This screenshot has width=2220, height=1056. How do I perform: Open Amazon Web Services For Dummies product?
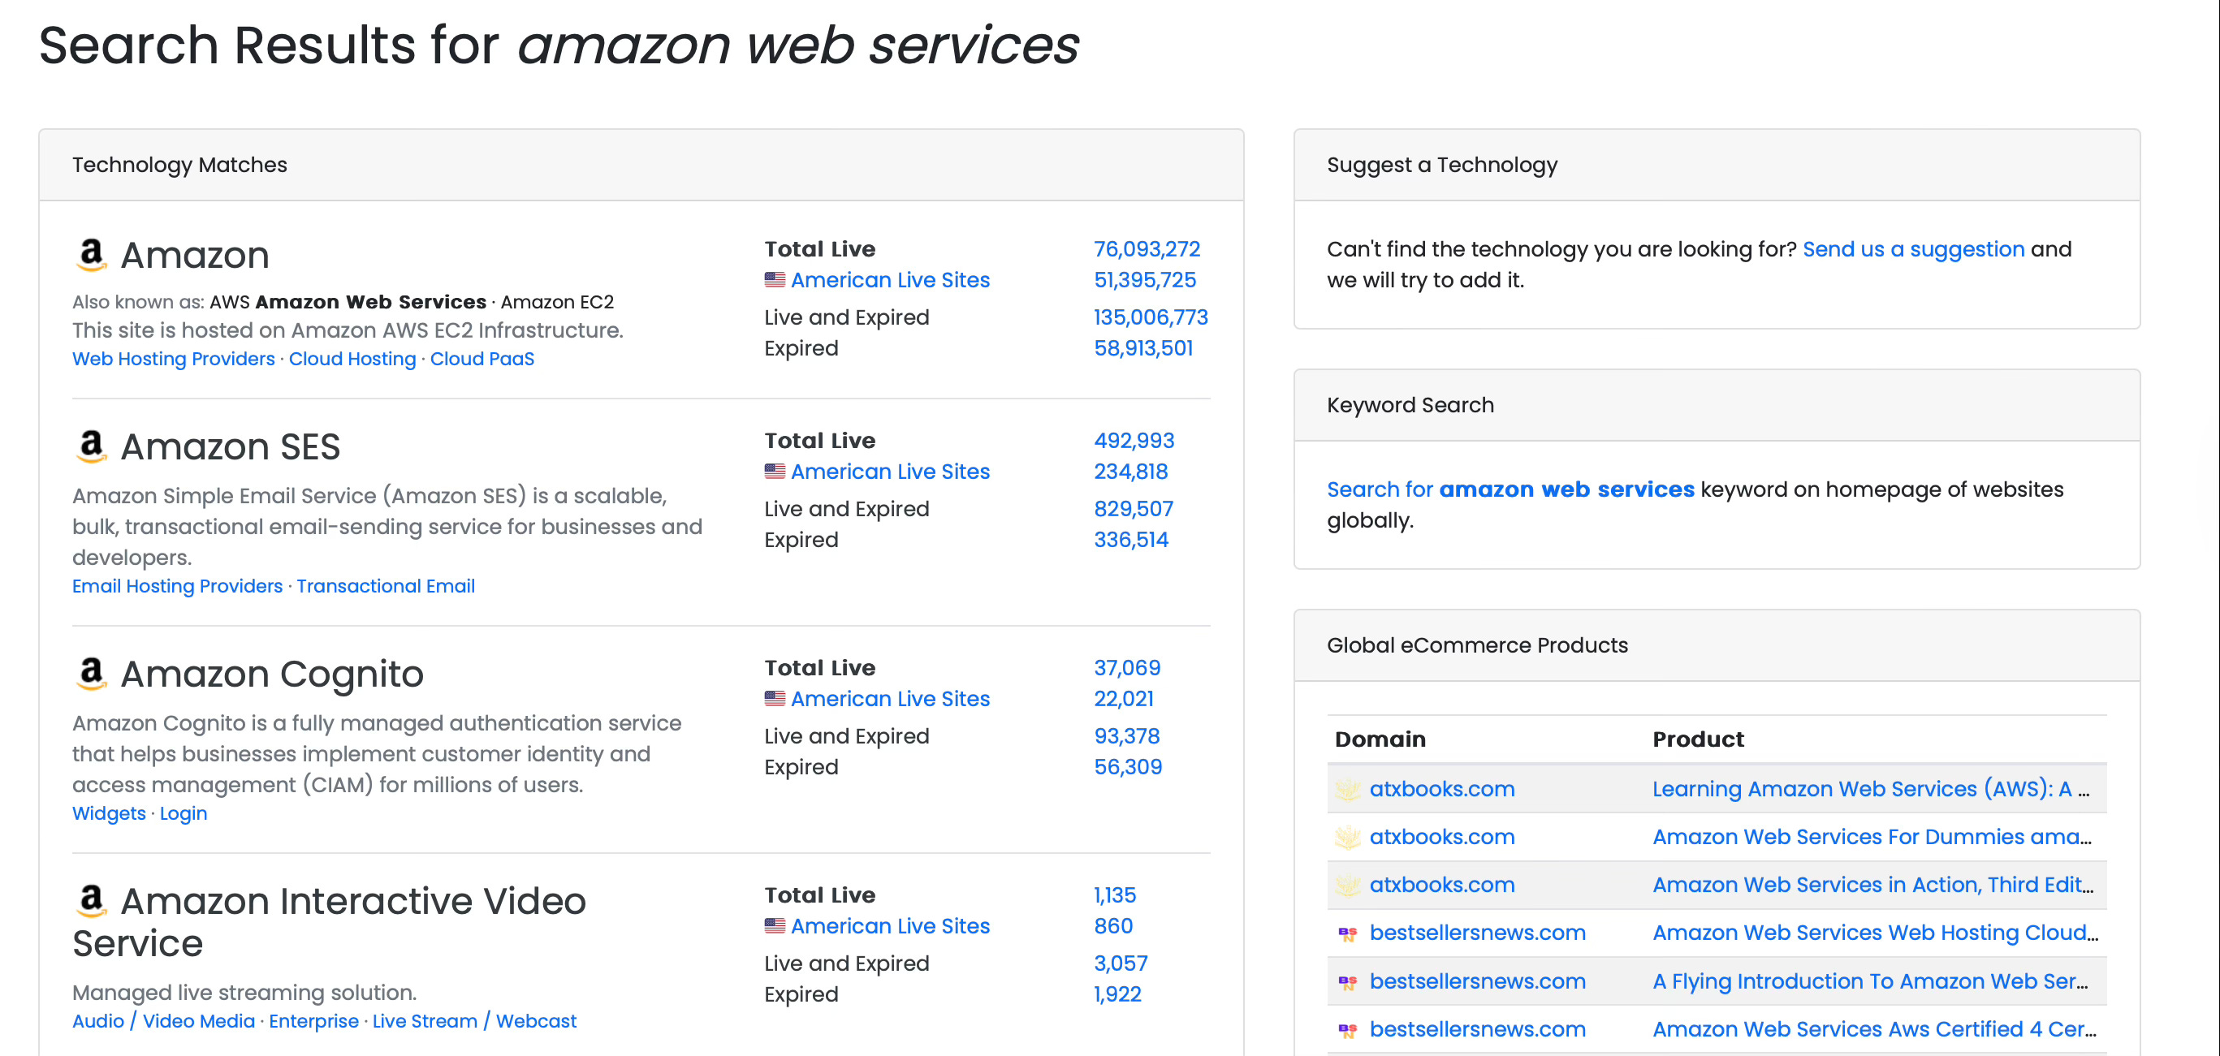click(1871, 836)
